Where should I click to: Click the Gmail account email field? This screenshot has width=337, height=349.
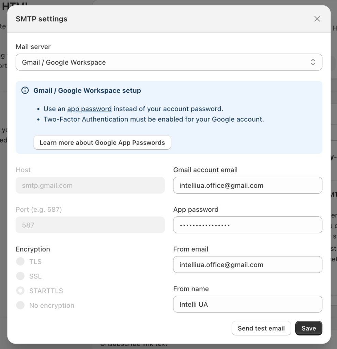click(x=247, y=185)
